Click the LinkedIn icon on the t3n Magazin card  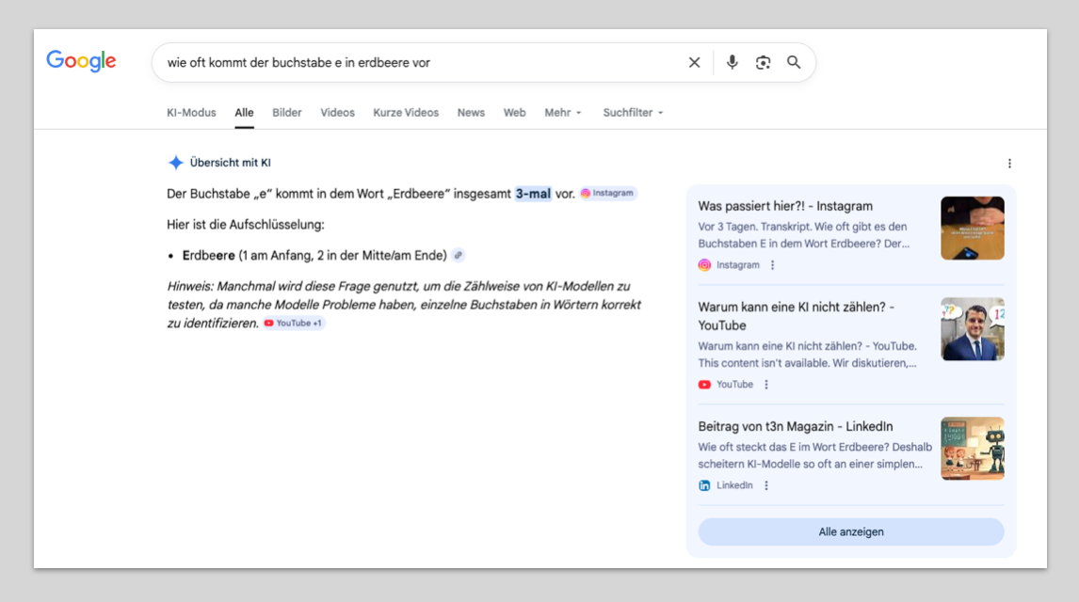click(x=705, y=484)
